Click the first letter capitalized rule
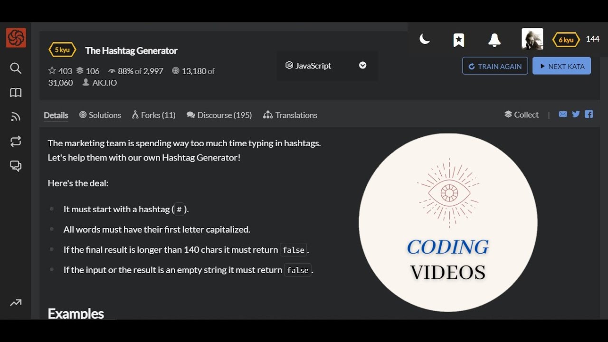608x342 pixels. (157, 229)
